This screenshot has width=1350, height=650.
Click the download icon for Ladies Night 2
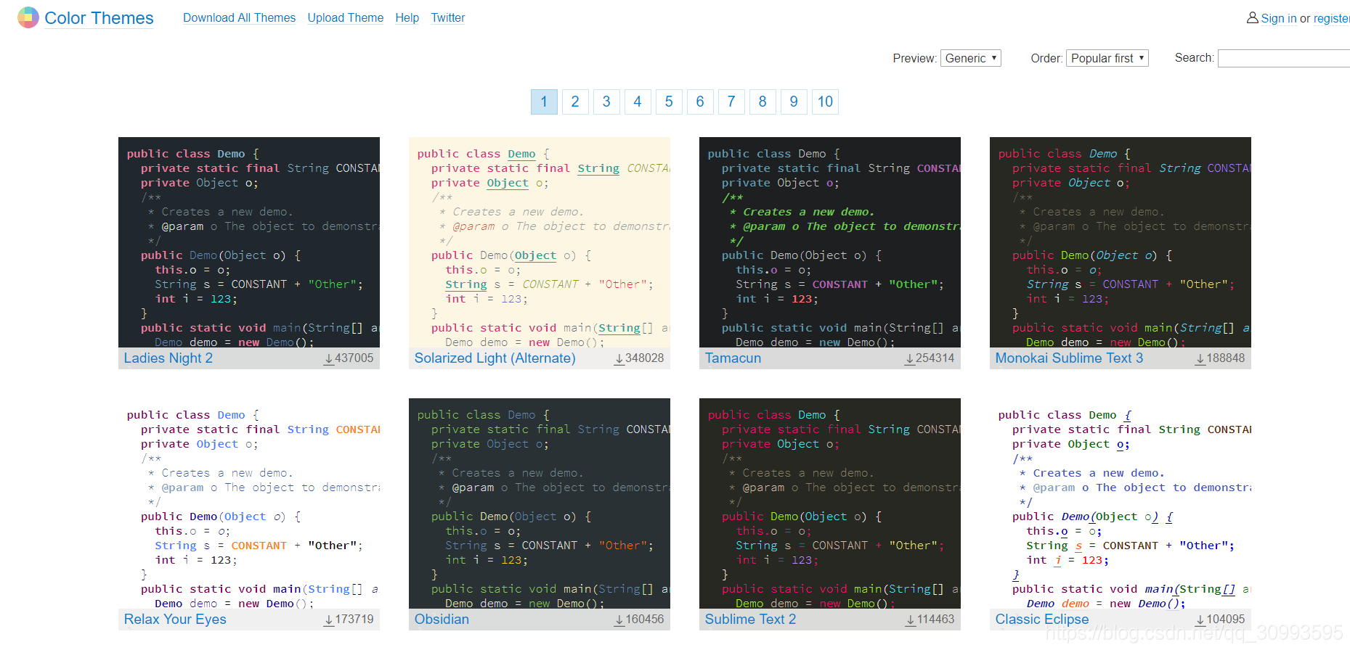pyautogui.click(x=329, y=359)
